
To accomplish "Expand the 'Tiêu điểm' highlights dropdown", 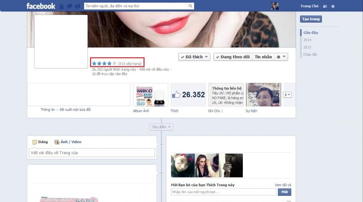I will pyautogui.click(x=161, y=127).
